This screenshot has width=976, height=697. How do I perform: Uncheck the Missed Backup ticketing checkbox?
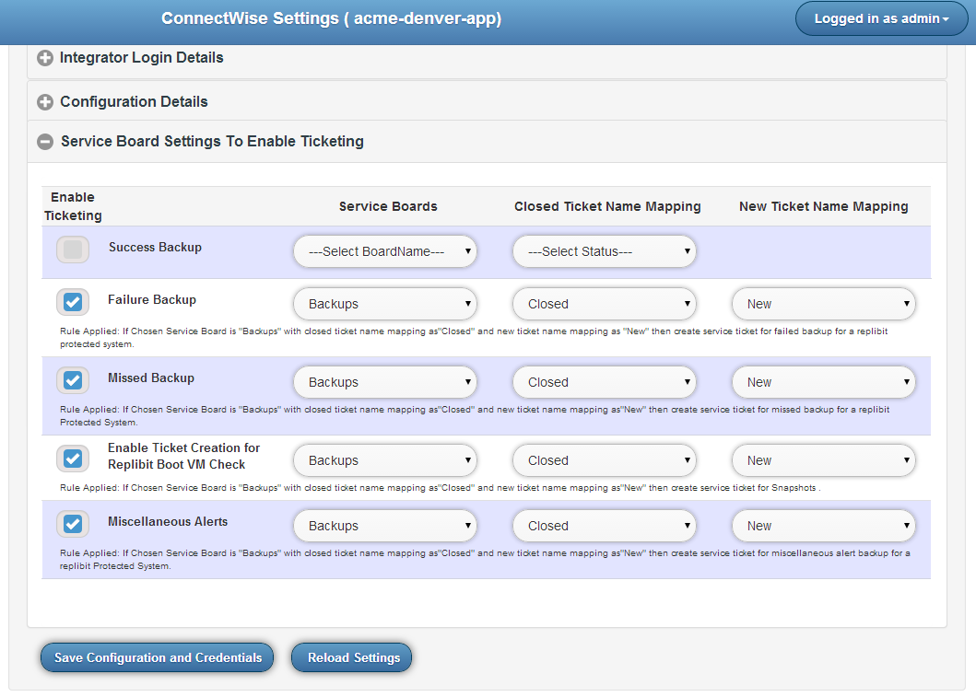click(73, 380)
